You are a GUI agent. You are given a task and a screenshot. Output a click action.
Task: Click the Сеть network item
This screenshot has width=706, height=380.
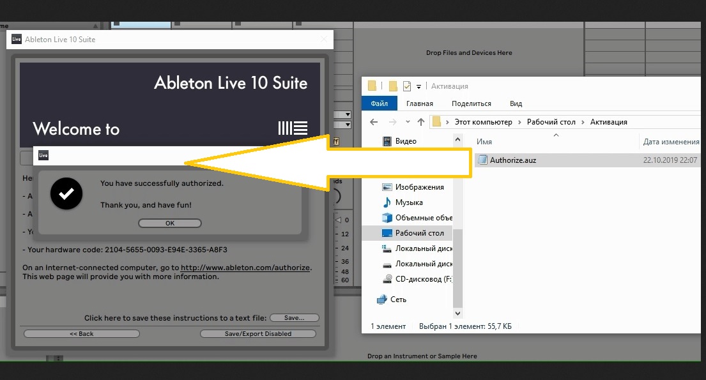[x=400, y=300]
